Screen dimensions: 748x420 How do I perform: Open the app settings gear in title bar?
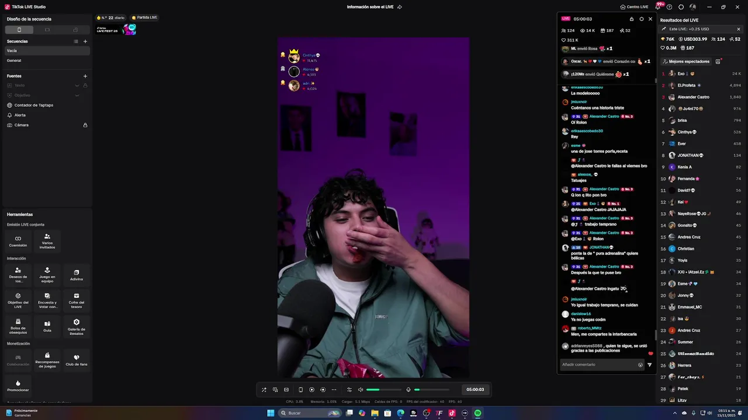[x=681, y=7]
